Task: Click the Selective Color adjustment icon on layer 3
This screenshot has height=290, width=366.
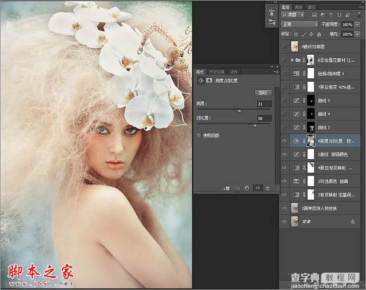Action: click(x=296, y=181)
